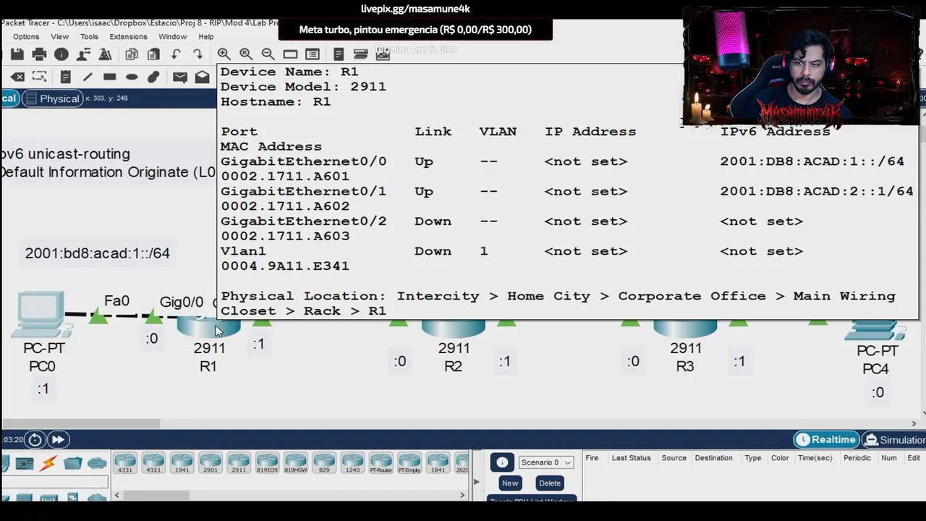Select the Add Complex PDU open envelope
The image size is (926, 521).
point(202,77)
